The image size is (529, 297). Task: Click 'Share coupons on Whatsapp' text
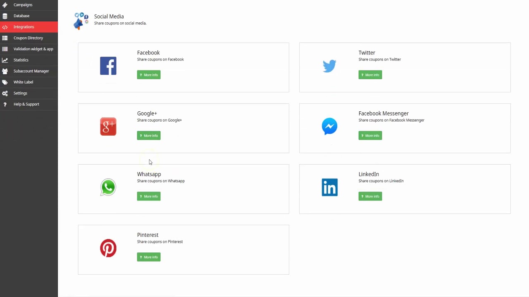coord(161,181)
